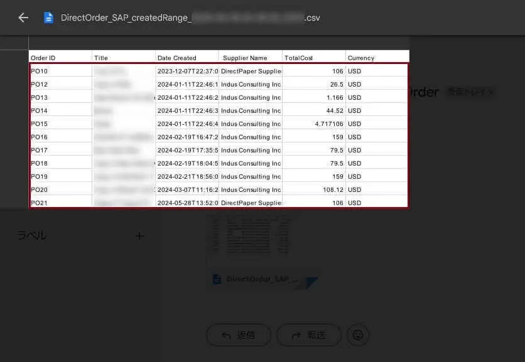This screenshot has height=362, width=525.
Task: Select the TotalCost column header
Action: [x=314, y=58]
